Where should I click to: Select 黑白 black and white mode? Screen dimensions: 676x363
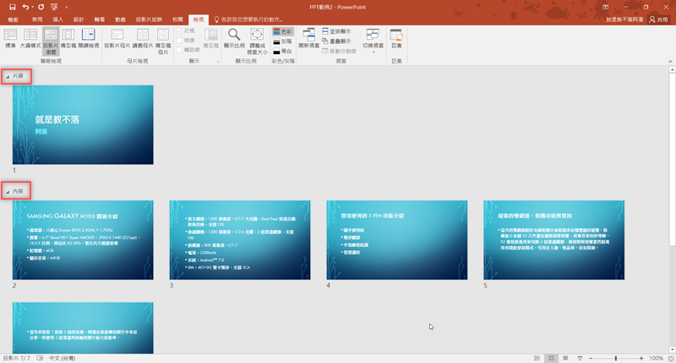[x=283, y=51]
